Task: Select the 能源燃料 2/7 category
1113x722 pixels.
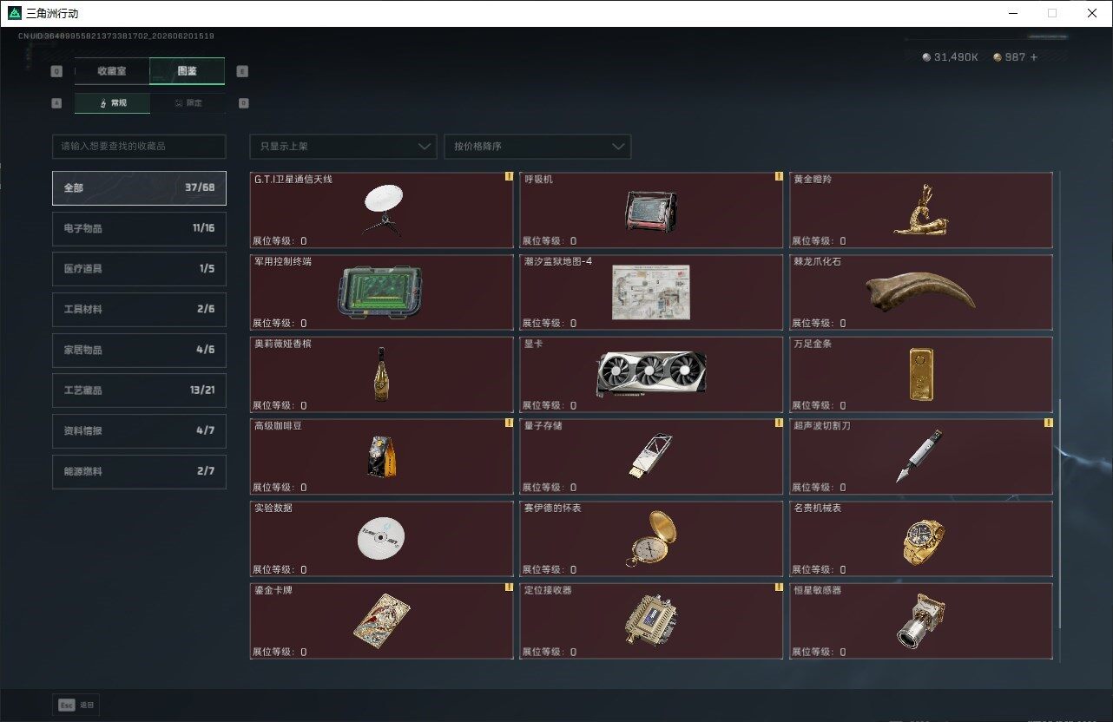Action: (x=139, y=471)
